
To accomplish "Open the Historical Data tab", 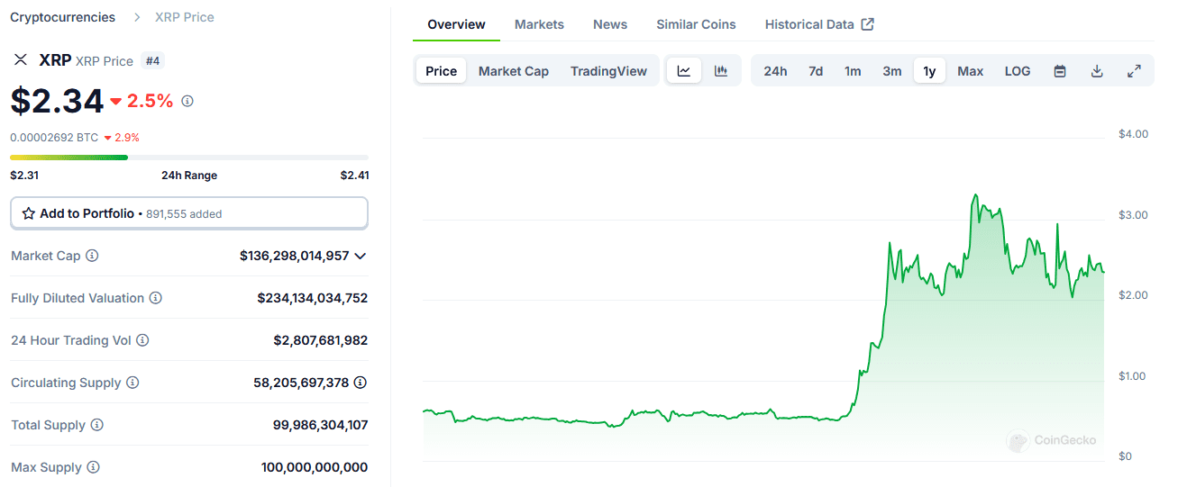I will click(x=819, y=24).
